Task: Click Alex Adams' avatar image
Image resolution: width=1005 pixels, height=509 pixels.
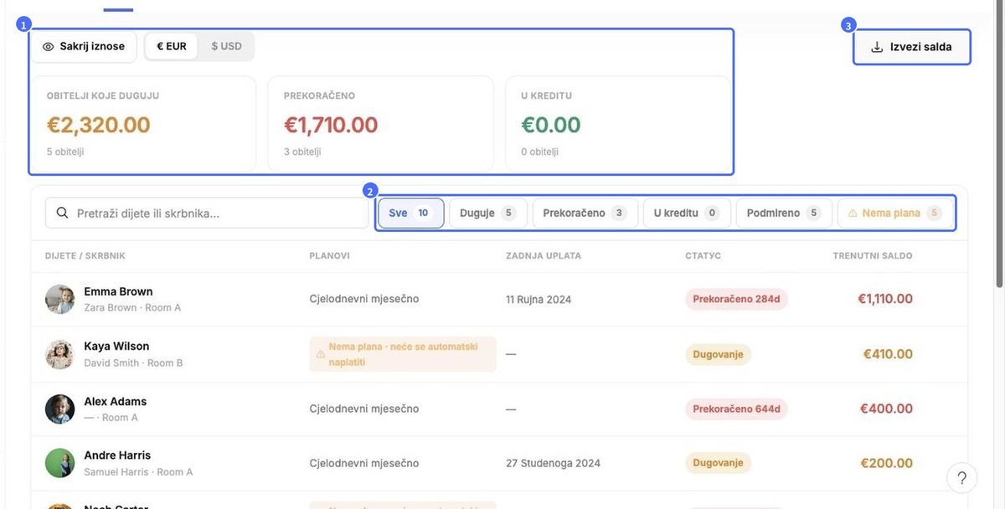Action: coord(60,409)
